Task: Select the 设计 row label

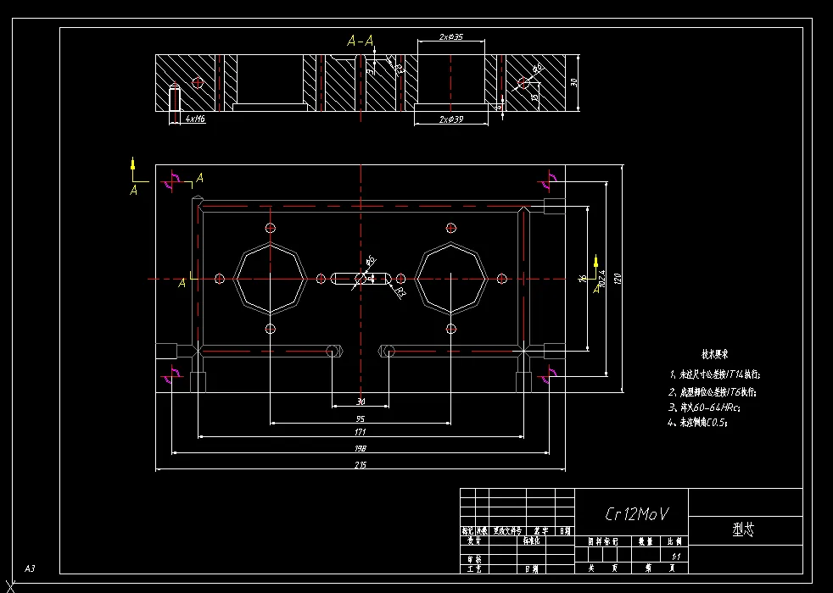Action: point(474,541)
